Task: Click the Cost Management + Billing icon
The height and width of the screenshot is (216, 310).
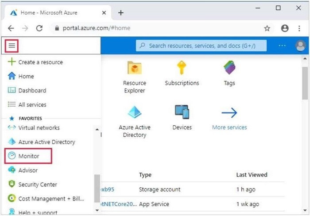Action: (12, 198)
